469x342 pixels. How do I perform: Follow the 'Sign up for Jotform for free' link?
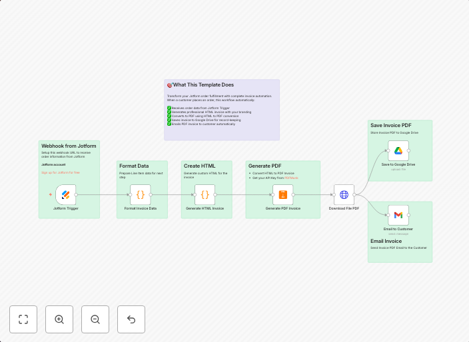point(61,172)
